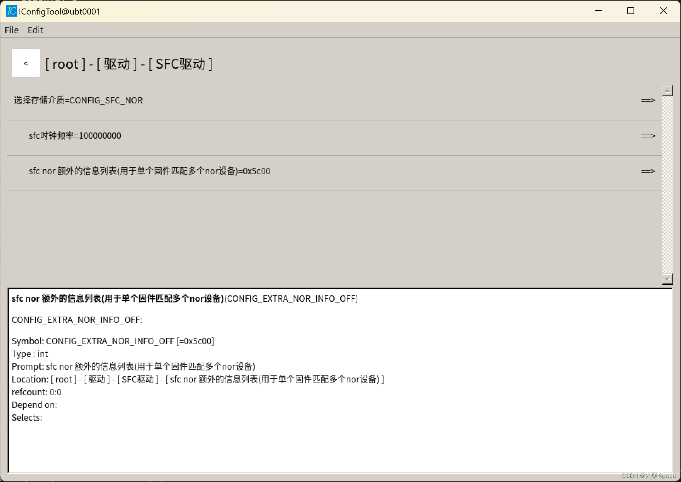Expand arrow for sfc时钟频率 row
This screenshot has height=482, width=681.
pos(648,136)
